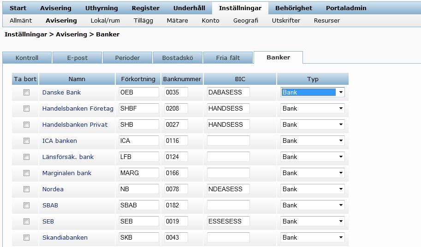Tick the Ta bort checkbox for SEB
The height and width of the screenshot is (247, 421).
26,221
